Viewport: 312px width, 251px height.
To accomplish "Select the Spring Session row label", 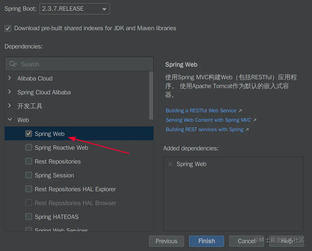I will coord(54,175).
